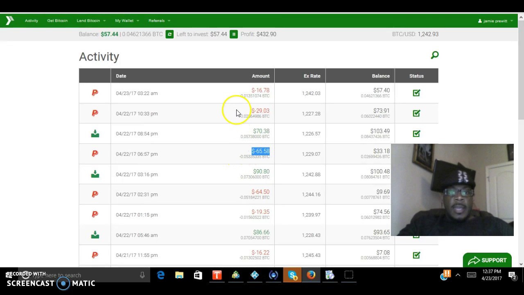Open the Action Center notifications icon

pyautogui.click(x=513, y=275)
